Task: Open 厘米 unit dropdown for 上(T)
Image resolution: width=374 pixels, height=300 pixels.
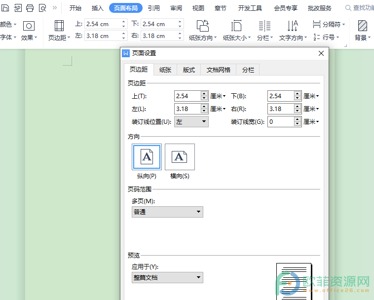Action: pyautogui.click(x=218, y=96)
